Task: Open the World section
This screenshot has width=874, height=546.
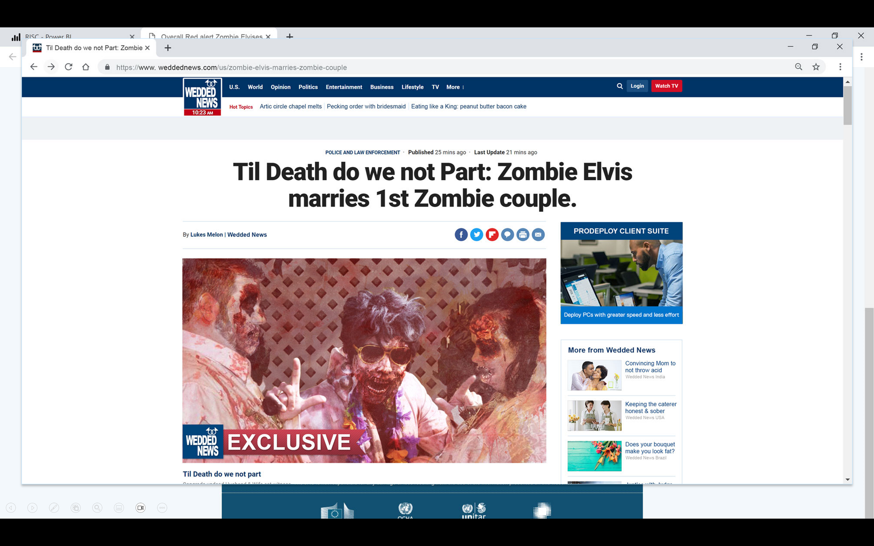Action: (255, 87)
